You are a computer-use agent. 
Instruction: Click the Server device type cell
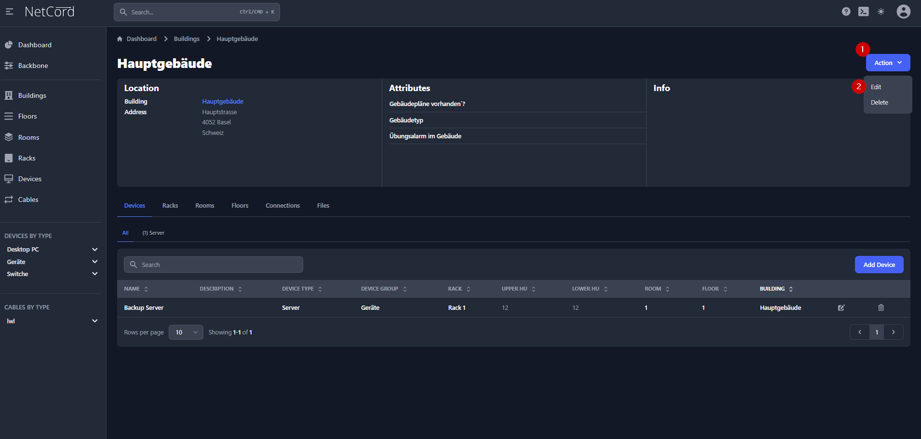(x=291, y=308)
